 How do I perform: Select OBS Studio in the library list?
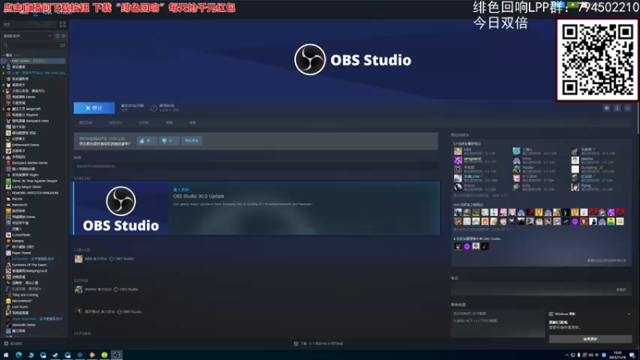pos(34,61)
